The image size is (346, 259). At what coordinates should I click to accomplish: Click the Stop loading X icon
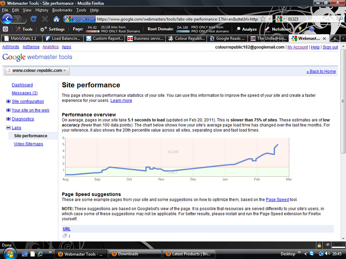tap(45, 19)
